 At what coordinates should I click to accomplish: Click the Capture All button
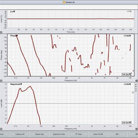(20, 134)
